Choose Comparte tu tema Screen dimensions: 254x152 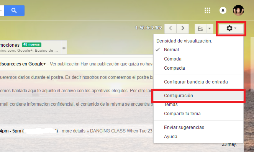[x=198, y=114]
